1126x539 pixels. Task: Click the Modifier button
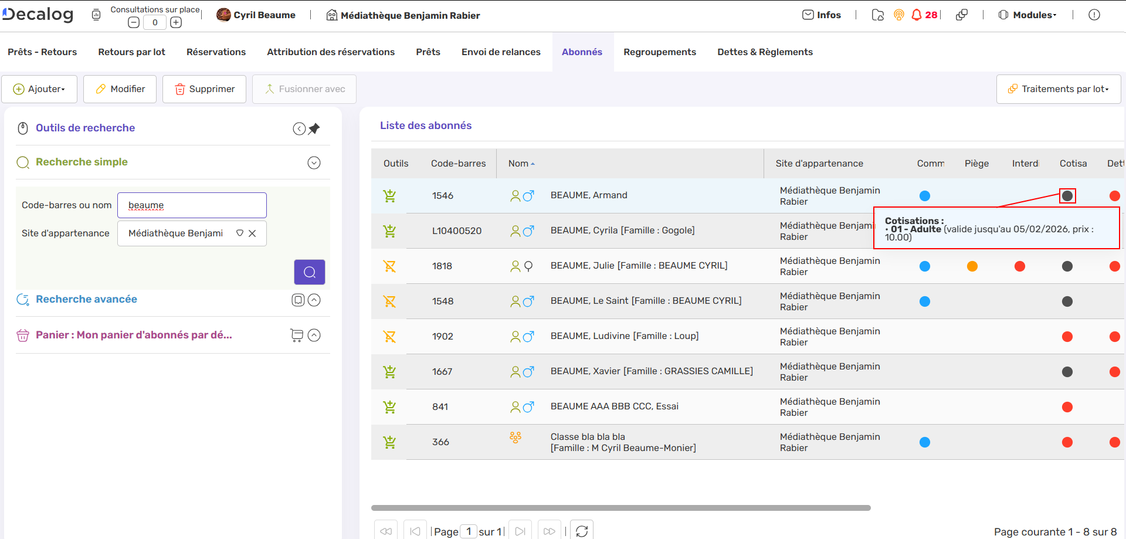tap(120, 89)
